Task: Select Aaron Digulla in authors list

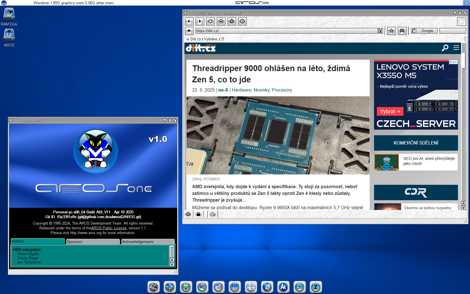Action: tap(28, 254)
